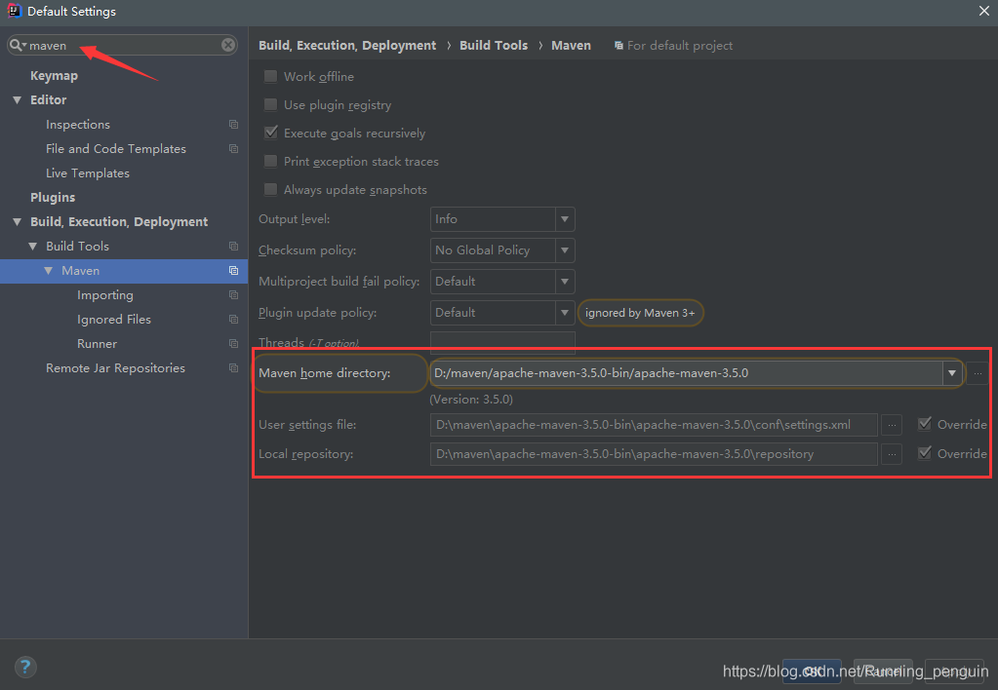Browse for User settings file with the ... button
This screenshot has width=998, height=690.
pos(892,424)
